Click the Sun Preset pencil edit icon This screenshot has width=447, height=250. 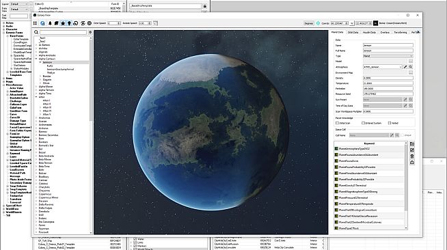pos(405,99)
